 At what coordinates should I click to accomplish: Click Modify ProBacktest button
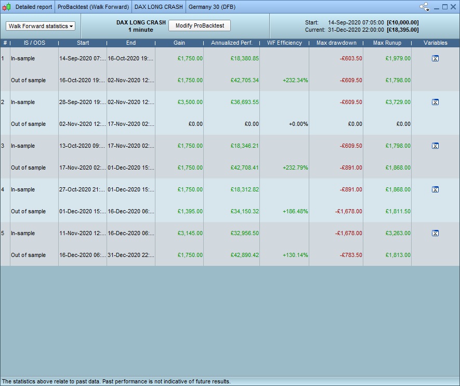[200, 25]
